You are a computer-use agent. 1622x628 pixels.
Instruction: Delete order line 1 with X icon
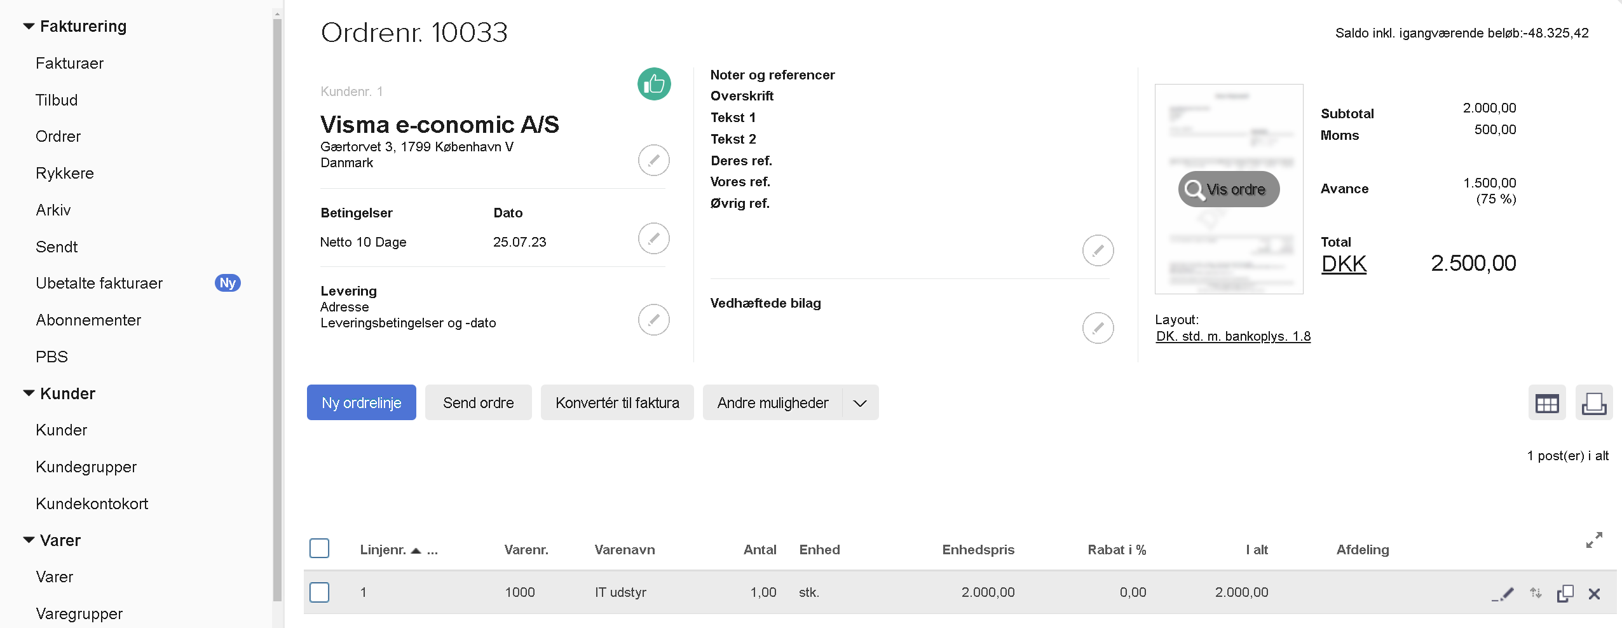1594,594
